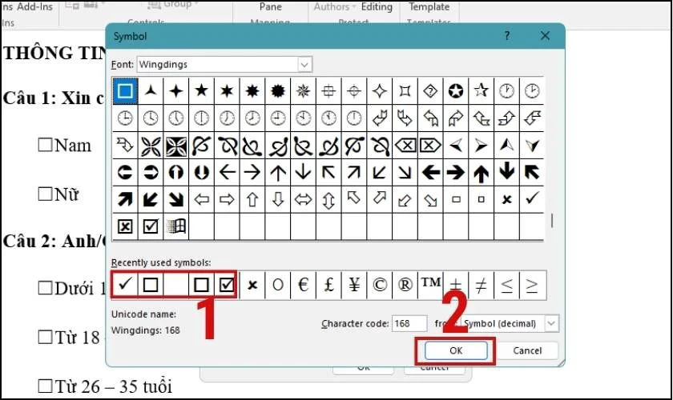This screenshot has height=400, width=673.
Task: Select the boxed X symbol in the grid
Action: (x=125, y=226)
